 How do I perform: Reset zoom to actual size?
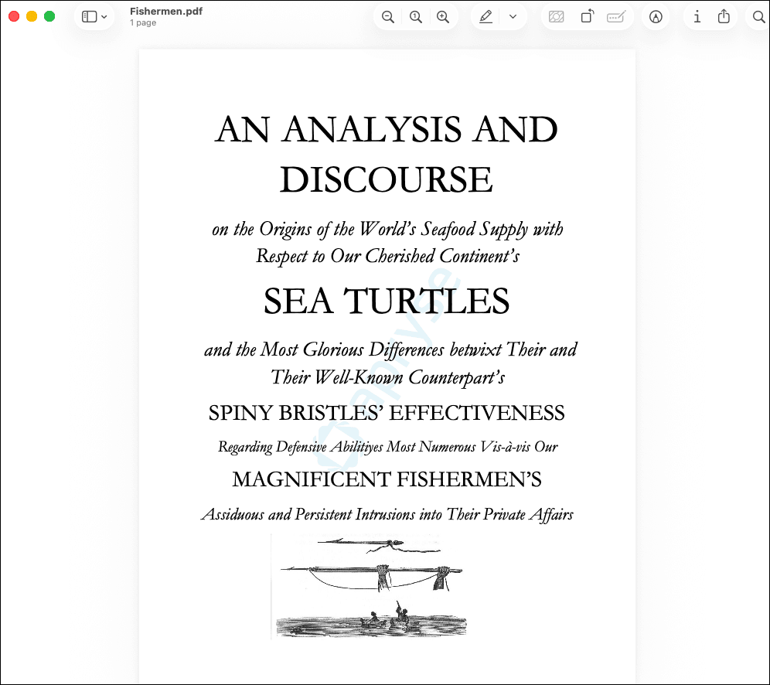point(416,17)
